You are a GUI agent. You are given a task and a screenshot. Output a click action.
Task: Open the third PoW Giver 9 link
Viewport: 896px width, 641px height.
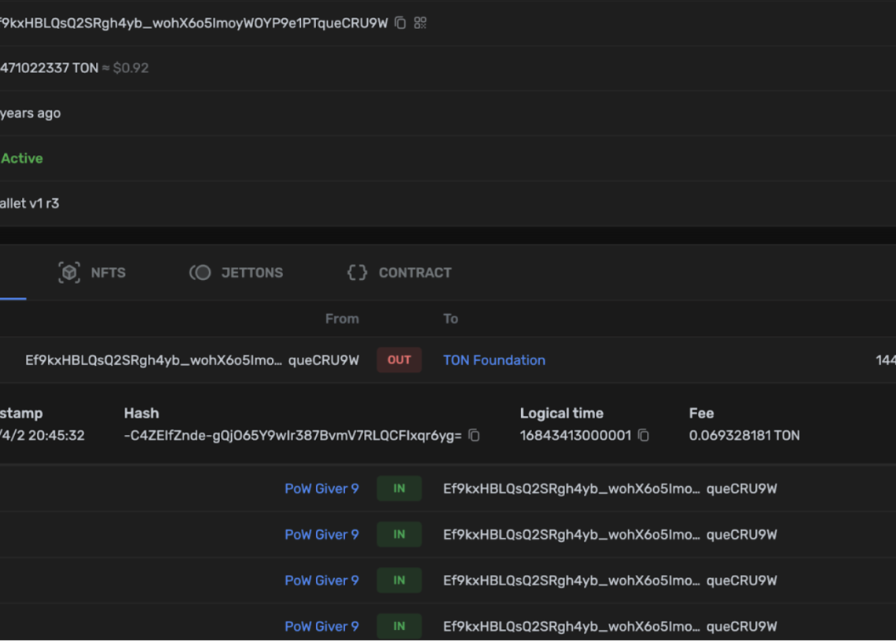321,580
